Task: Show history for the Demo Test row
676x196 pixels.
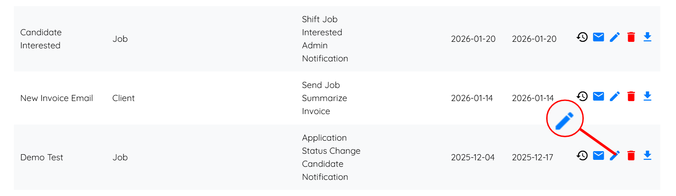Action: pos(582,155)
